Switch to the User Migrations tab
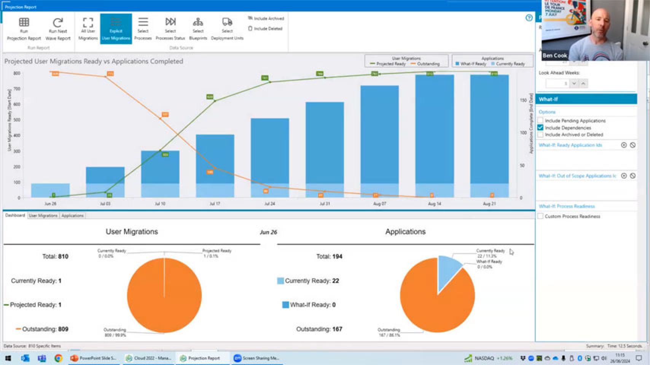650x365 pixels. coord(43,215)
